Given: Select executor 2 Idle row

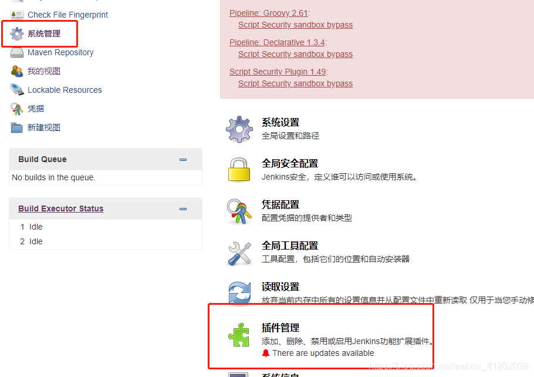Looking at the screenshot, I should coord(106,241).
